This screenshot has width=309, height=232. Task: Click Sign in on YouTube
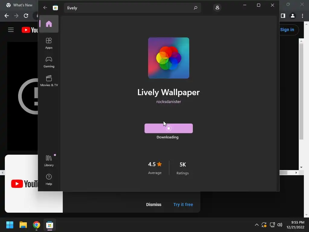click(287, 30)
